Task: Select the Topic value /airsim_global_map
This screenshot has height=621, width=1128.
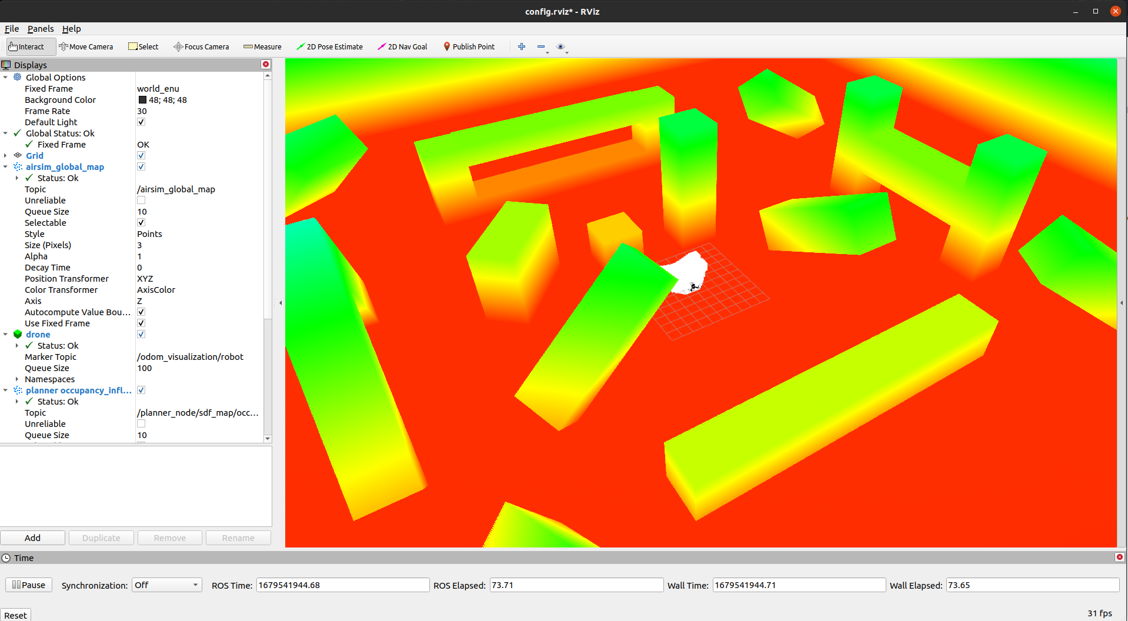Action: click(176, 189)
